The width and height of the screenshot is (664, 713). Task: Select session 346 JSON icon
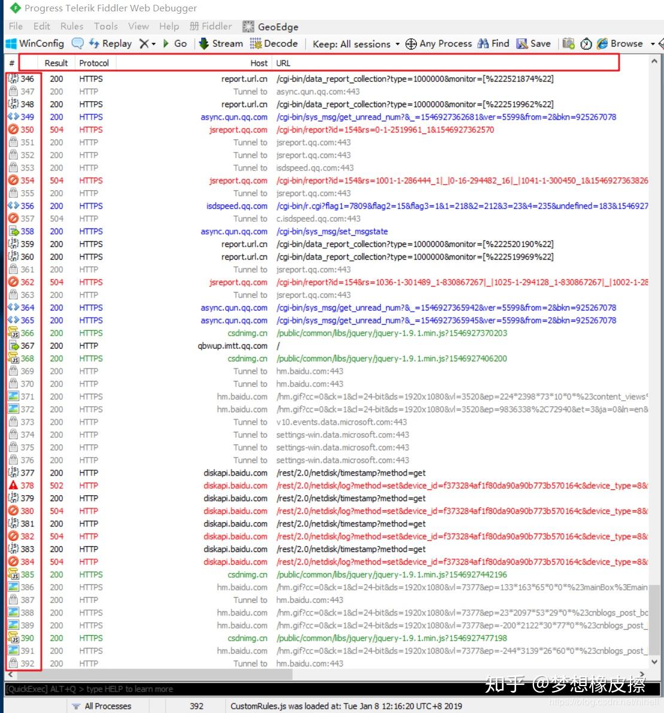13,79
